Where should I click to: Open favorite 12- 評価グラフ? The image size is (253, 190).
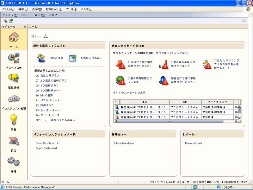click(45, 105)
